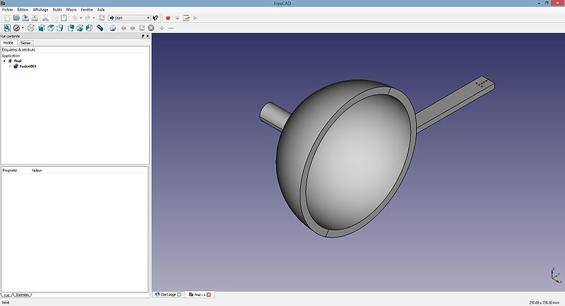Click the Refresh icon in toolbar
Viewport: 565px width, 306px height.
(x=102, y=18)
